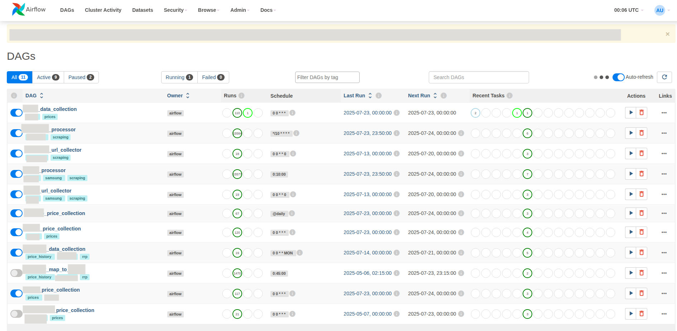Go to Cluster Activity page
Screen dimensions: 677x331
point(103,10)
